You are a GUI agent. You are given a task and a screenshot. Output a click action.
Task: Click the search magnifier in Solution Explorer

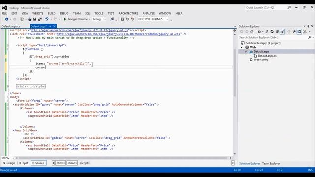point(310,37)
